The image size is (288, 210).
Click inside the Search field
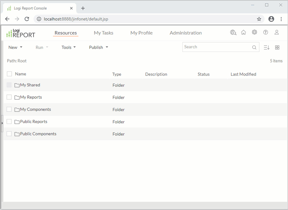click(x=216, y=47)
